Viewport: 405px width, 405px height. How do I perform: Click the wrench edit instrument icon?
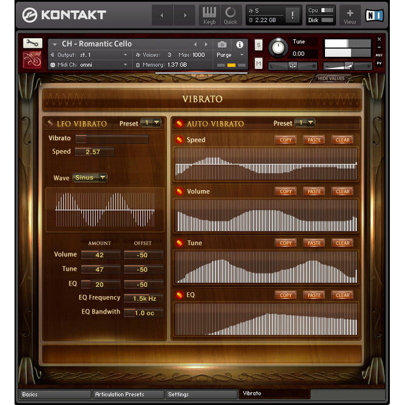pos(32,44)
